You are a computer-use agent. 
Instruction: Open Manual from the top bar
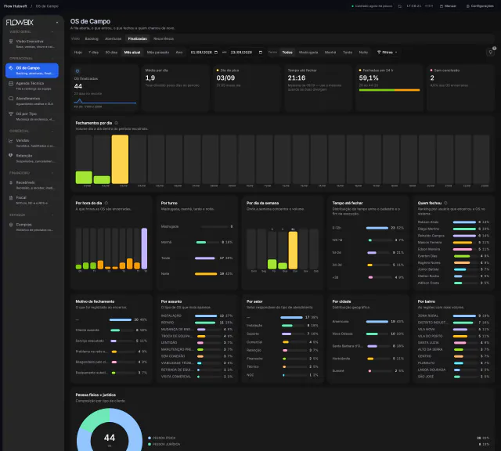[448, 6]
